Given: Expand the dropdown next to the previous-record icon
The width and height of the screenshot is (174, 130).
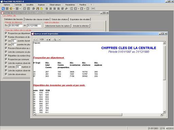Looking at the screenshot, I should (x=79, y=8).
